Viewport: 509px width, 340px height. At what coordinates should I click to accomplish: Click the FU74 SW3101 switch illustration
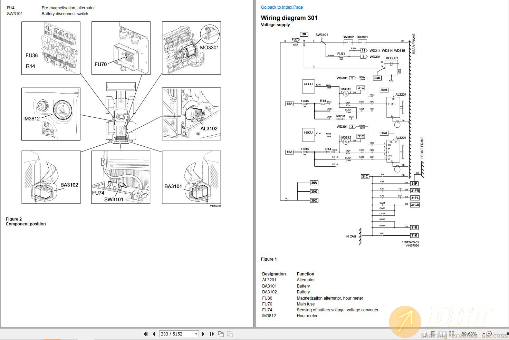(x=121, y=177)
